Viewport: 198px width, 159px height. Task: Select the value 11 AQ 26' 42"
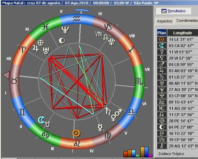click(x=181, y=108)
